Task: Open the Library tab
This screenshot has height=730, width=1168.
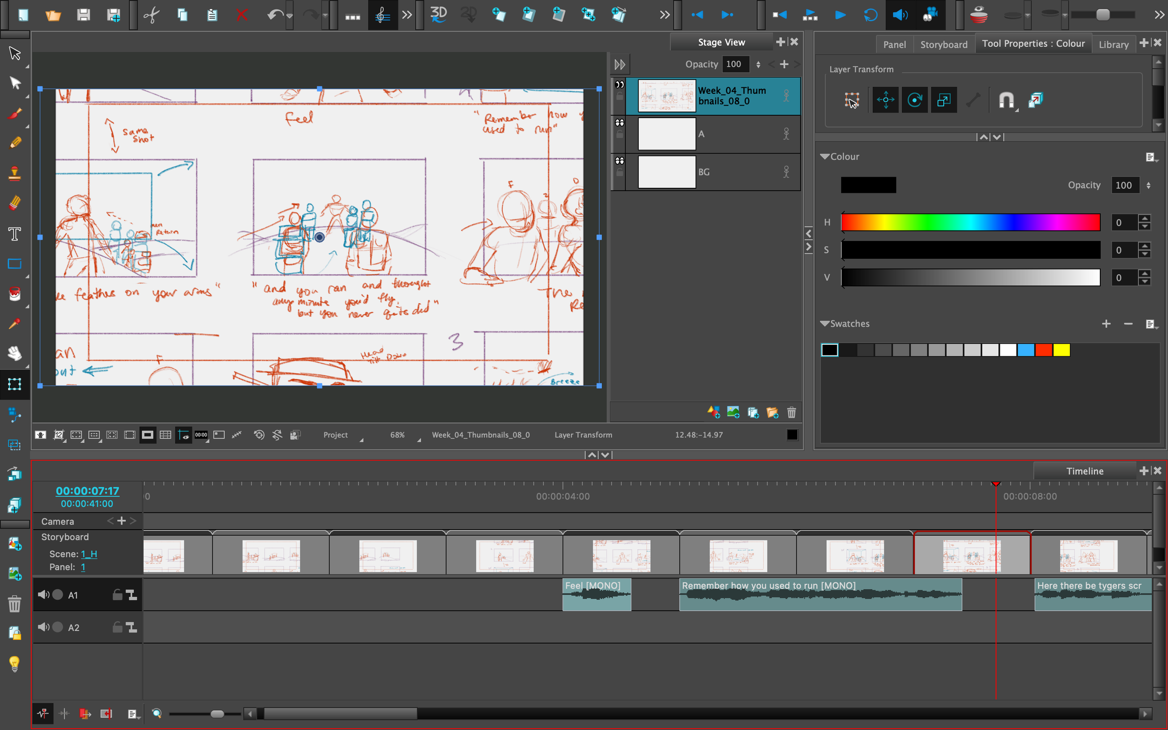Action: tap(1113, 44)
